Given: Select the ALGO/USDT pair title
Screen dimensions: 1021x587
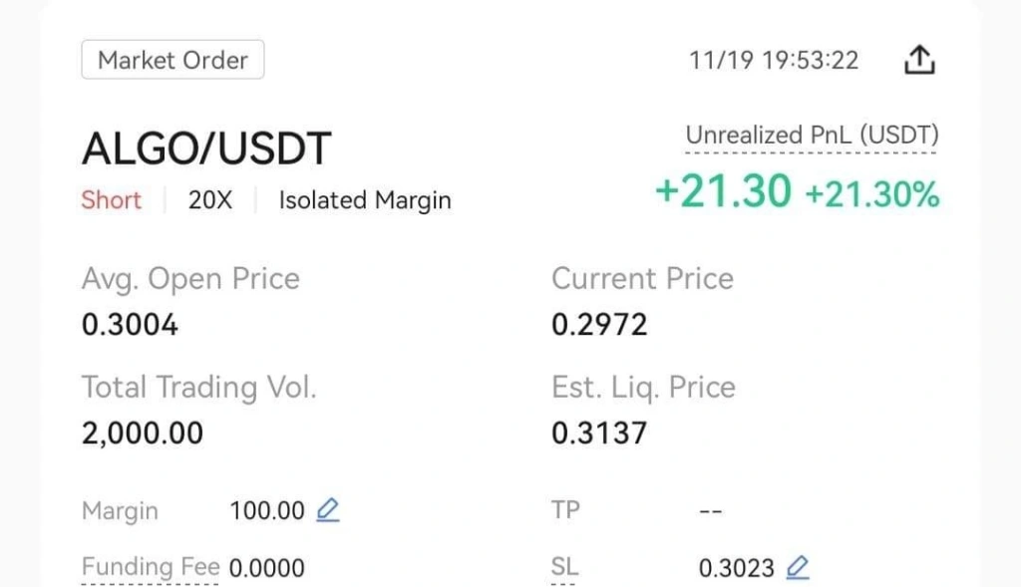Looking at the screenshot, I should pos(206,148).
